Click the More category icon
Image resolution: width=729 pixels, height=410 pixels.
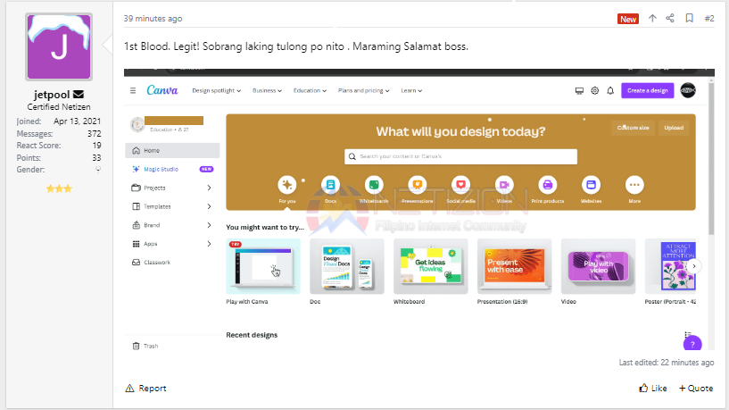pos(634,185)
